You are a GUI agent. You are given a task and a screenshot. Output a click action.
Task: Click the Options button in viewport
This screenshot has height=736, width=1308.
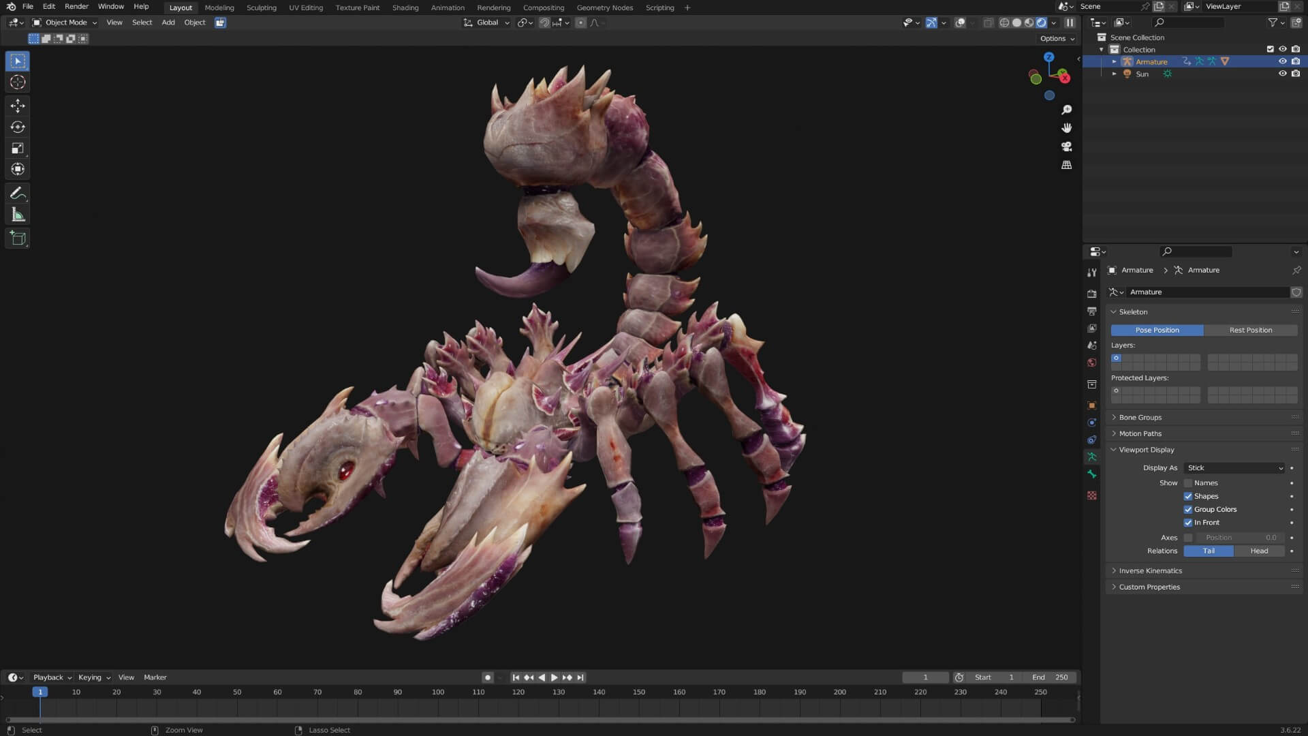[x=1057, y=39]
